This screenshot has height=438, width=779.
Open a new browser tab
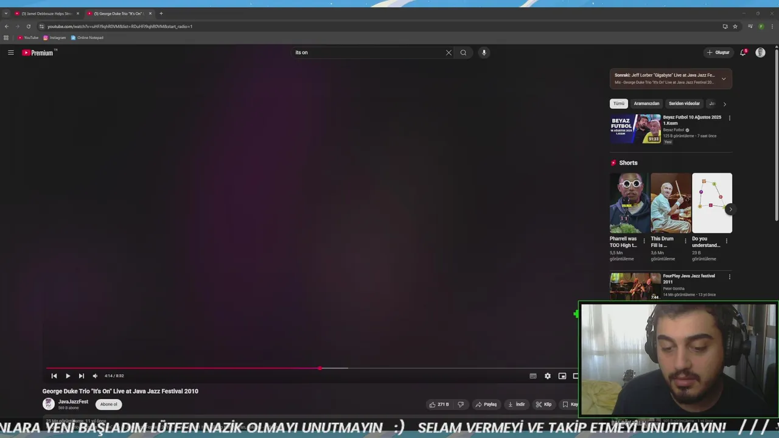[x=161, y=13]
